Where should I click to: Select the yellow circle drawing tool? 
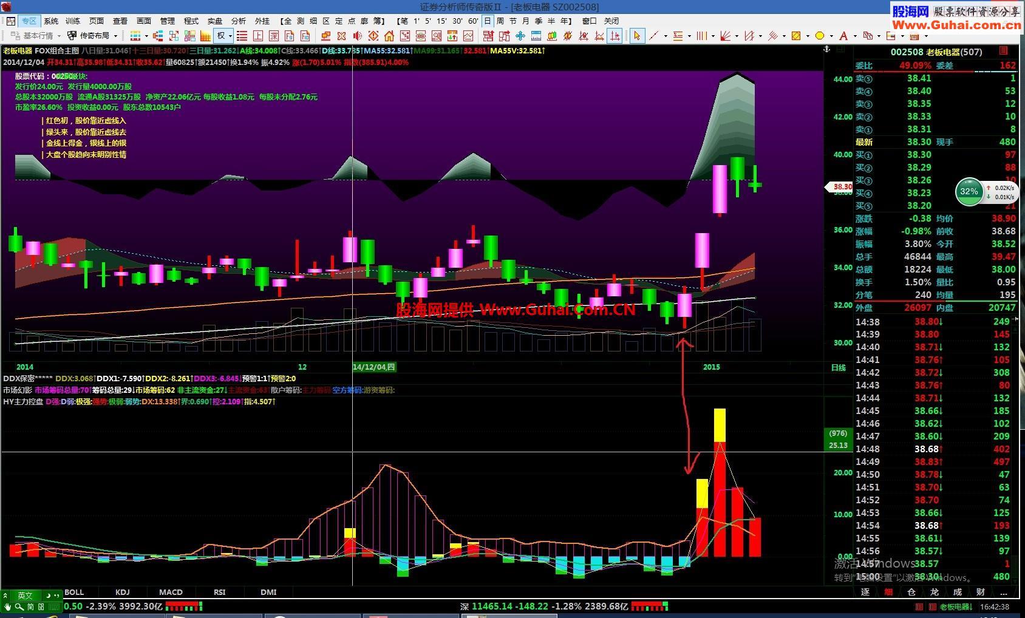pyautogui.click(x=820, y=36)
